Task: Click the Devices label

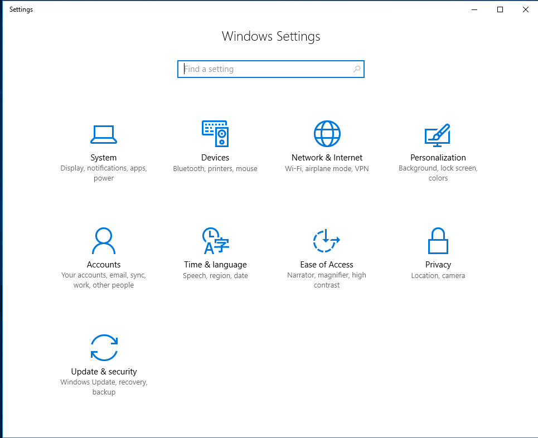Action: pos(215,158)
